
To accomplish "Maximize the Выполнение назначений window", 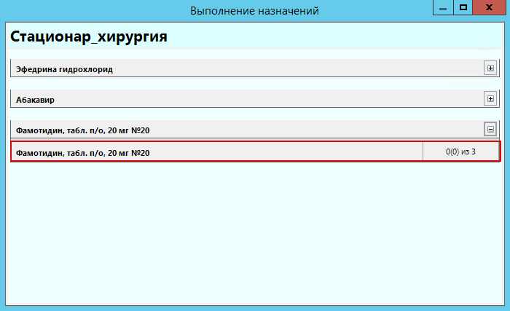I will tap(463, 8).
